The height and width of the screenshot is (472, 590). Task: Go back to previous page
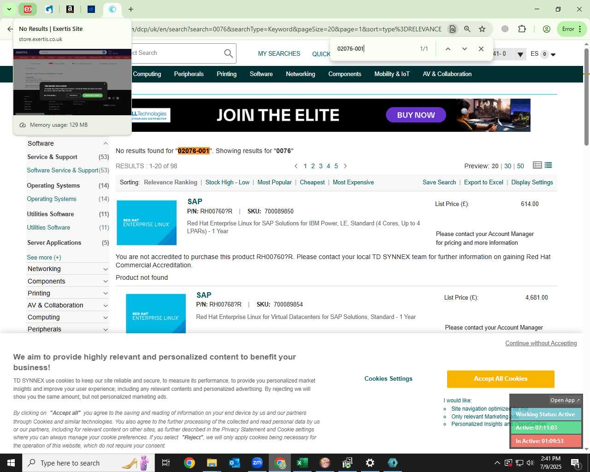10,29
